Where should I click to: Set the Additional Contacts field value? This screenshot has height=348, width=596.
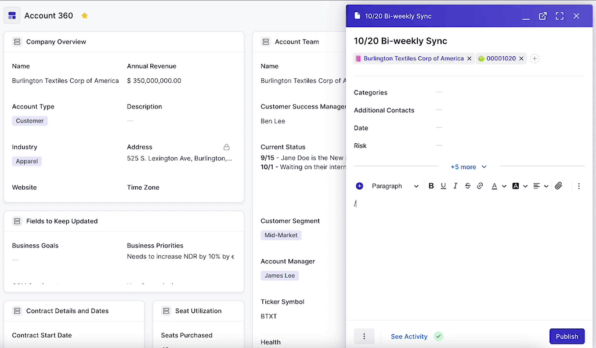point(439,110)
